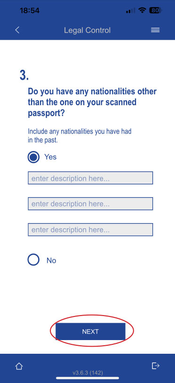
Task: Focus the second description input field
Action: 90,204
